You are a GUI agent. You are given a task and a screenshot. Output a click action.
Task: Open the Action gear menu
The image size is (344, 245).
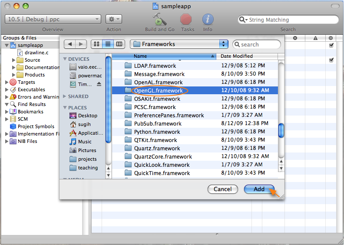click(114, 19)
